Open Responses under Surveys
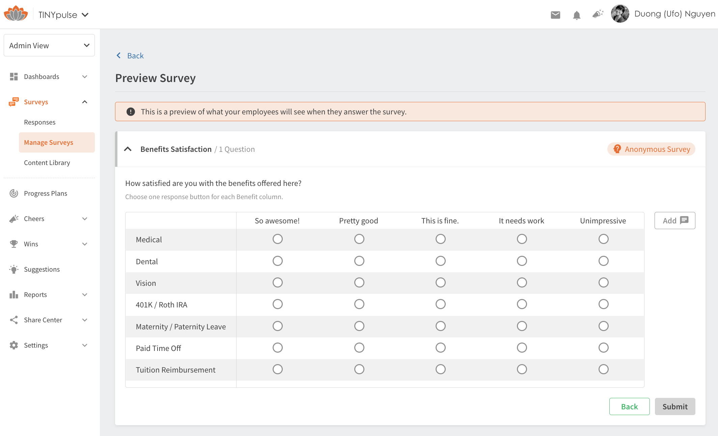Viewport: 718px width, 436px height. [40, 122]
